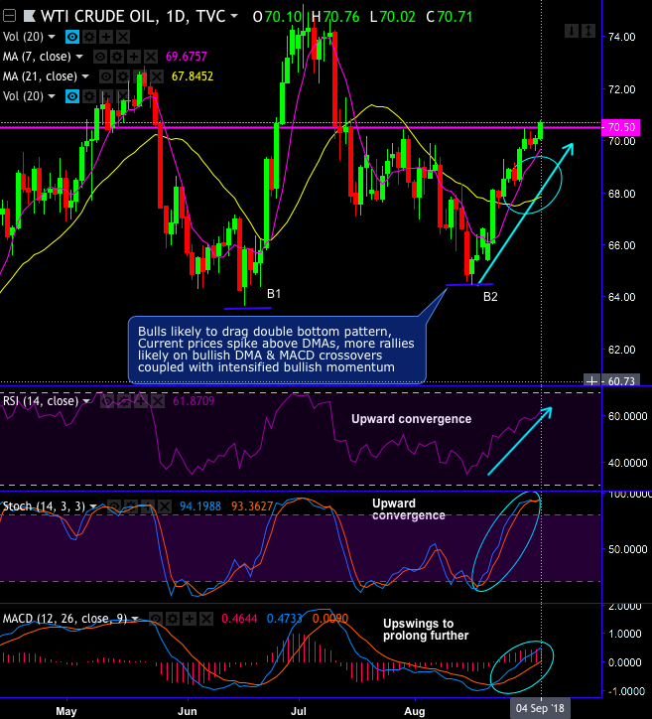Viewport: 652px width, 719px height.
Task: Expand the RSI (14, close) dropdown
Action: coord(86,401)
